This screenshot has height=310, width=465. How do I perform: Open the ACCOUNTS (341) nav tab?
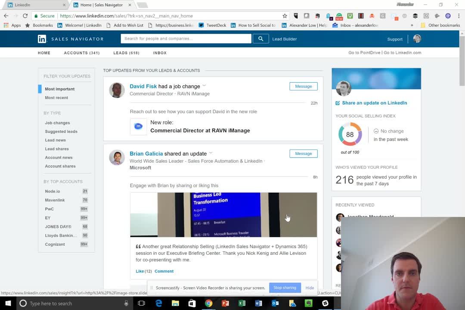tap(82, 53)
